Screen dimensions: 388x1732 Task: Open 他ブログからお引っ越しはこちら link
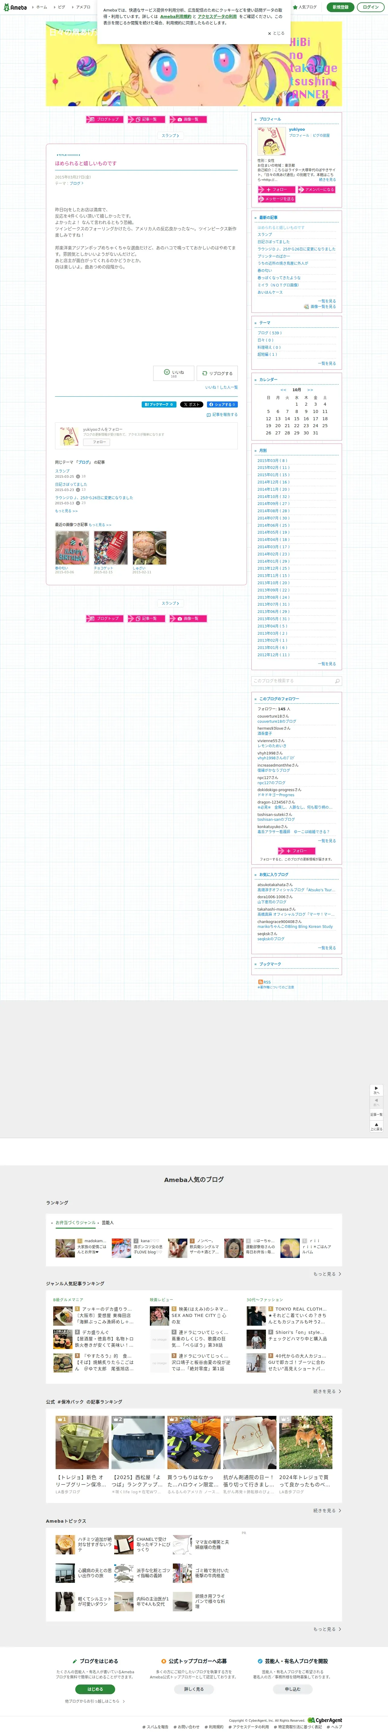[x=95, y=1701]
